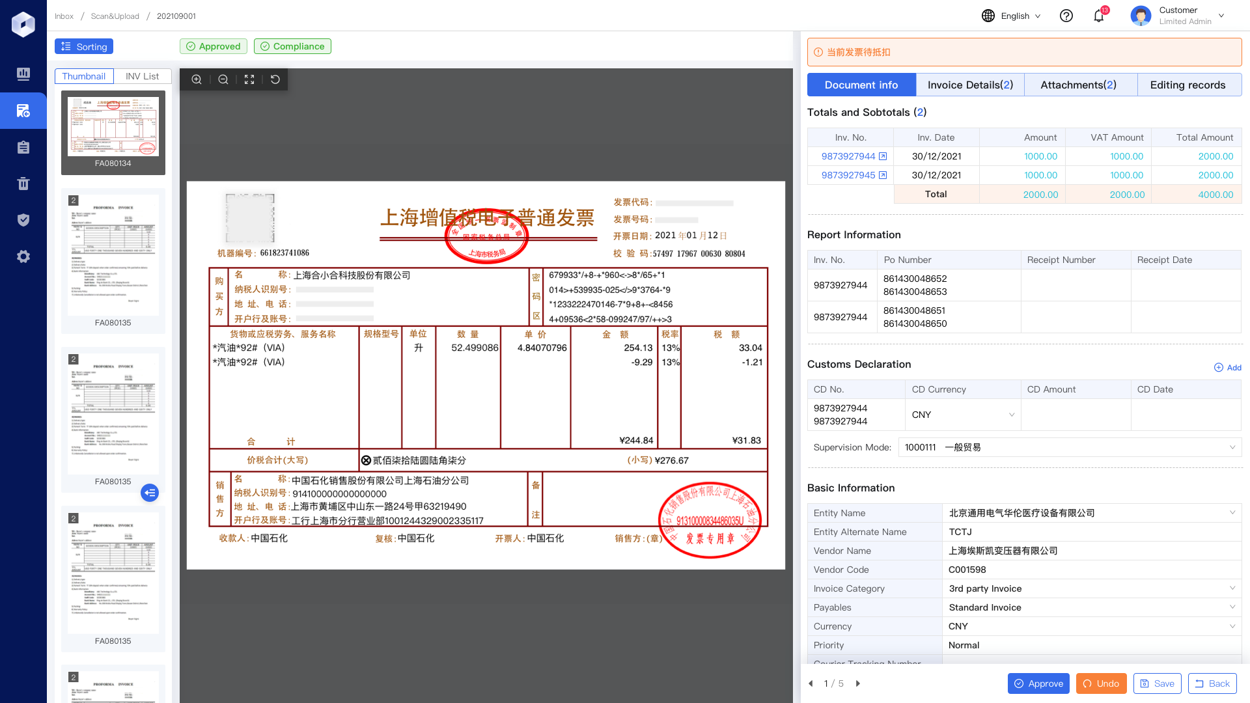
Task: Go to previous document page arrow
Action: click(x=811, y=683)
